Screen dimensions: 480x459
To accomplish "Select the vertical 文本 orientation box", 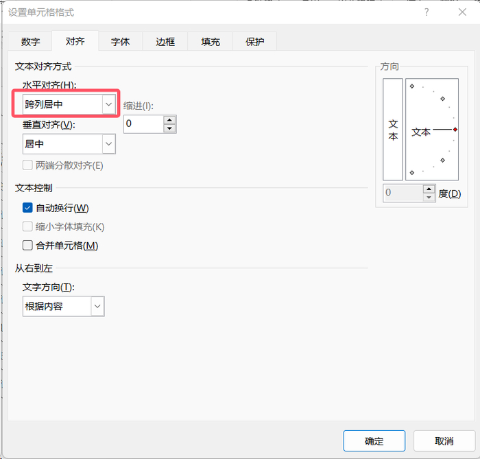I will [x=393, y=129].
